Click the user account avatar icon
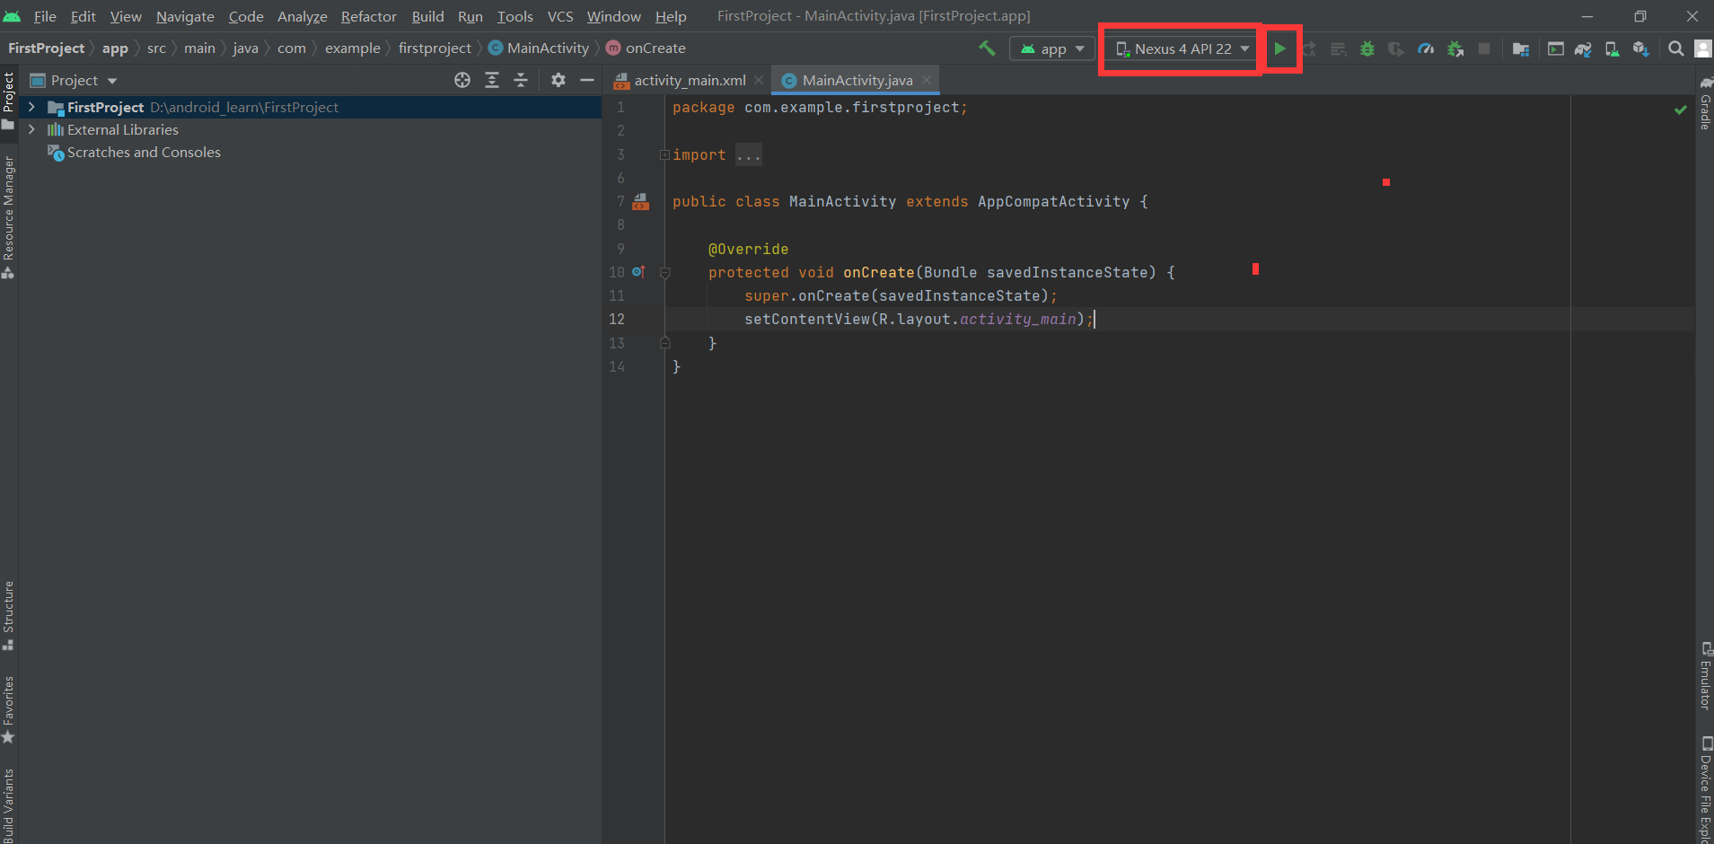 click(1703, 48)
